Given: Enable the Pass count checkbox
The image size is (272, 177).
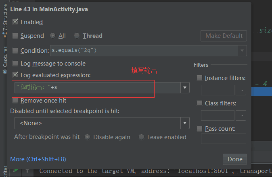Looking at the screenshot, I should (x=199, y=129).
